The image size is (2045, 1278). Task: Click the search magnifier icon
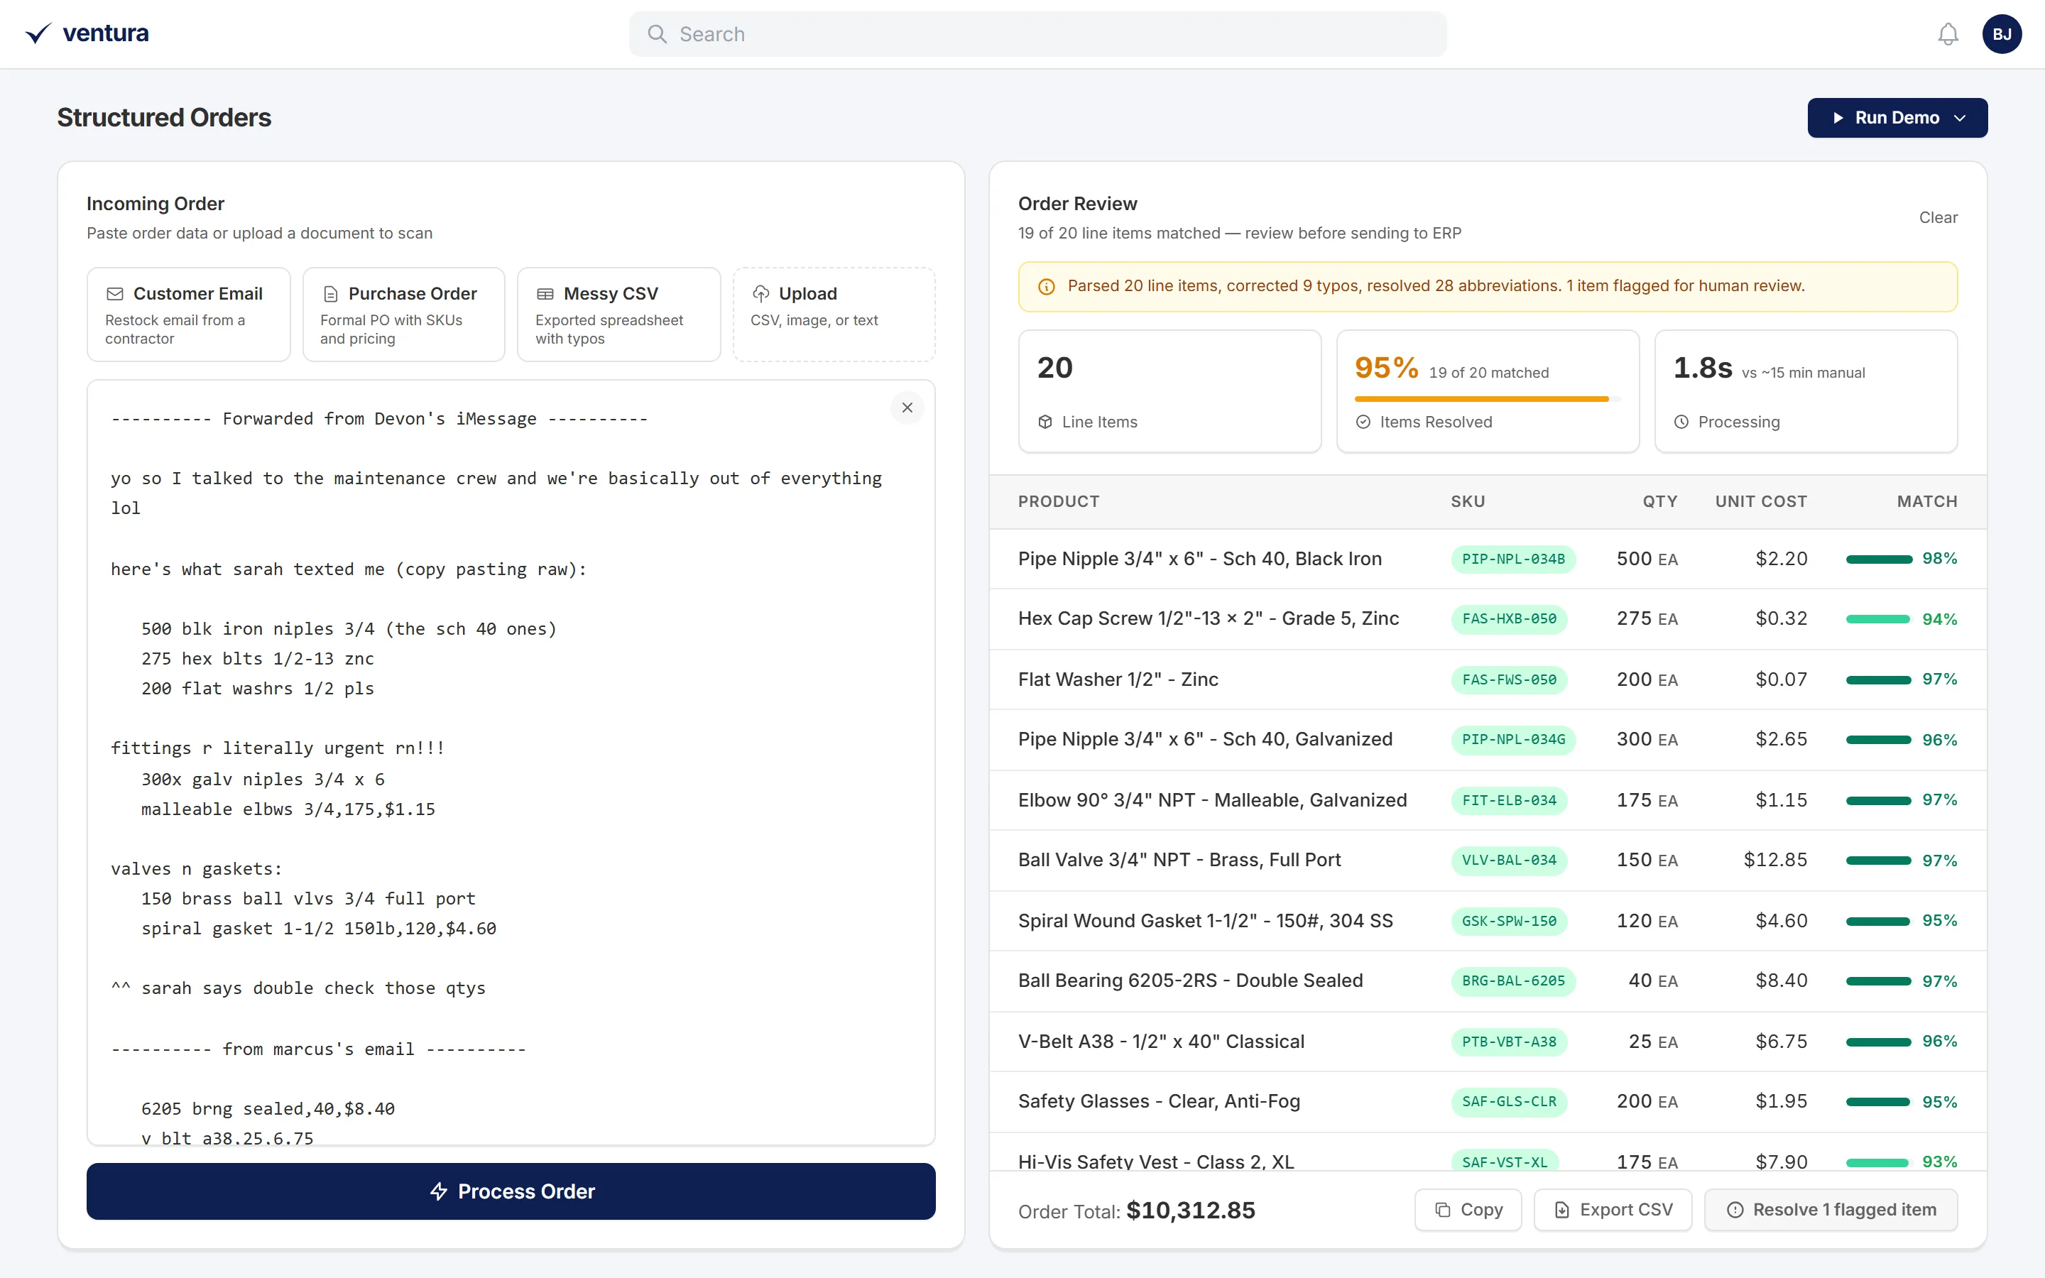coord(657,34)
